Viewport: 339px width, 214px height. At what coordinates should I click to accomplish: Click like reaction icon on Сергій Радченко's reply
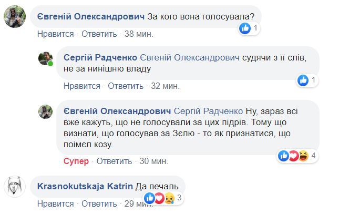(x=303, y=80)
